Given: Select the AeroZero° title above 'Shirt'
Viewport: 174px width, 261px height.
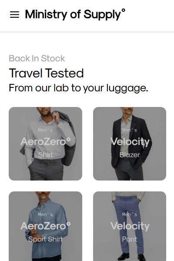Looking at the screenshot, I should pos(46,142).
